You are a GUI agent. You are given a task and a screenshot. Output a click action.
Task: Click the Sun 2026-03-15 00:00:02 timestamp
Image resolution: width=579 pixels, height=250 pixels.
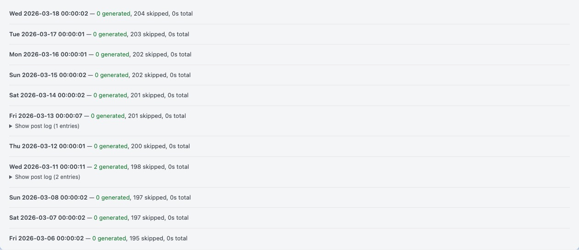point(48,75)
